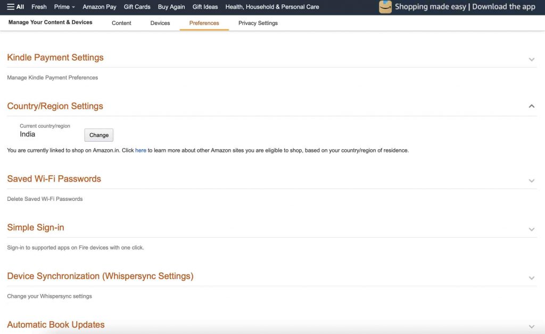
Task: Click 'Delete Saved Wi-Fi Passwords' text
Action: click(x=45, y=199)
